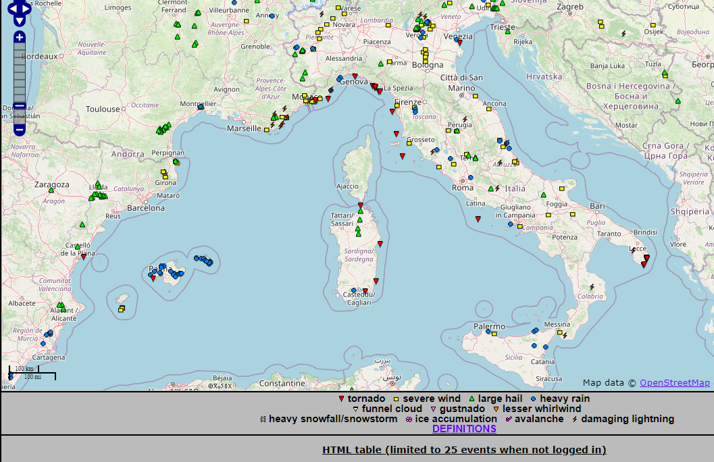Select large hail marker north of Foggia
This screenshot has width=714, height=462.
click(543, 195)
